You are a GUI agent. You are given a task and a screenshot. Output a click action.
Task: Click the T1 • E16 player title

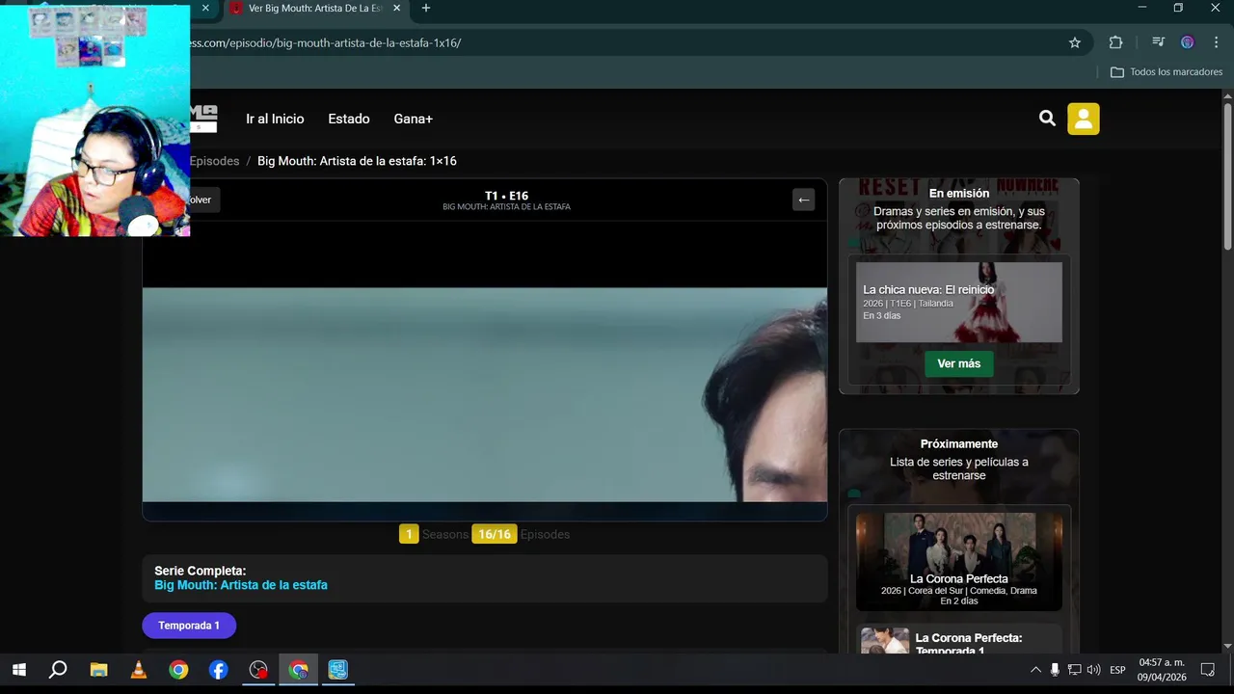(506, 196)
